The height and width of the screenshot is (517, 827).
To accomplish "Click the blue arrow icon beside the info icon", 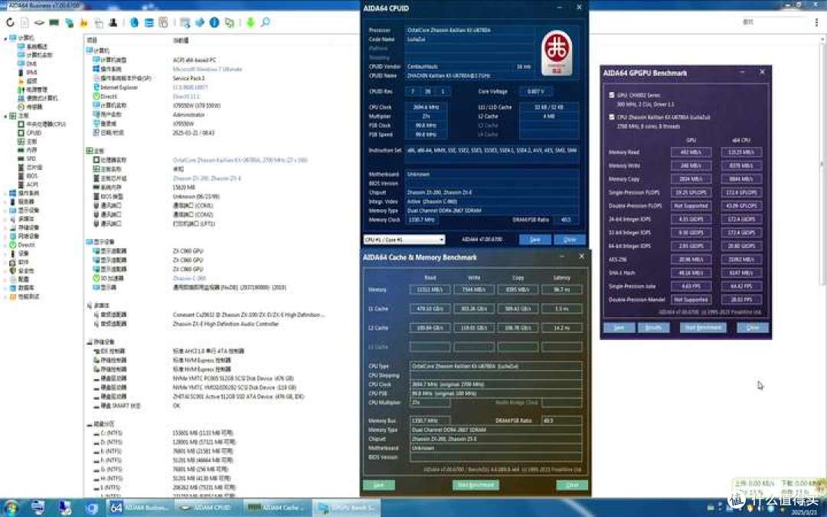I will pos(199,22).
